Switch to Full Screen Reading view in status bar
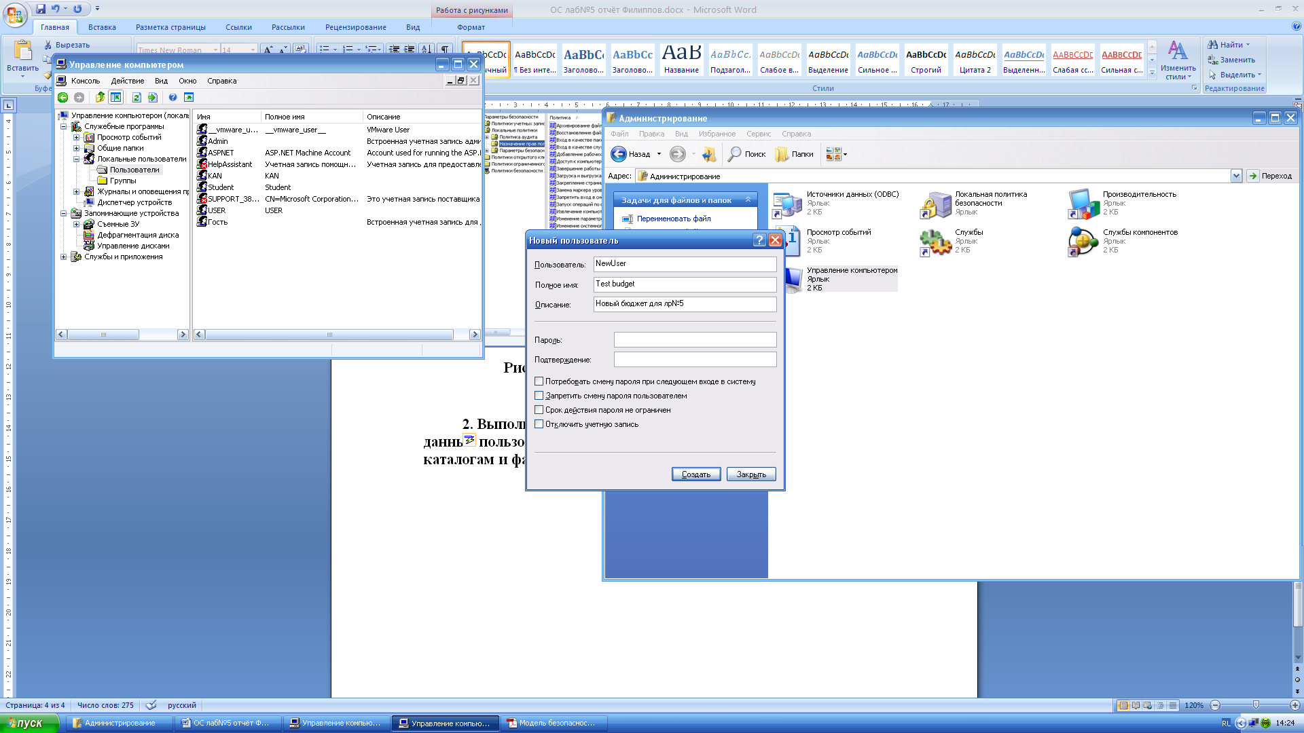Screen dimensions: 1304x733 click(1136, 705)
